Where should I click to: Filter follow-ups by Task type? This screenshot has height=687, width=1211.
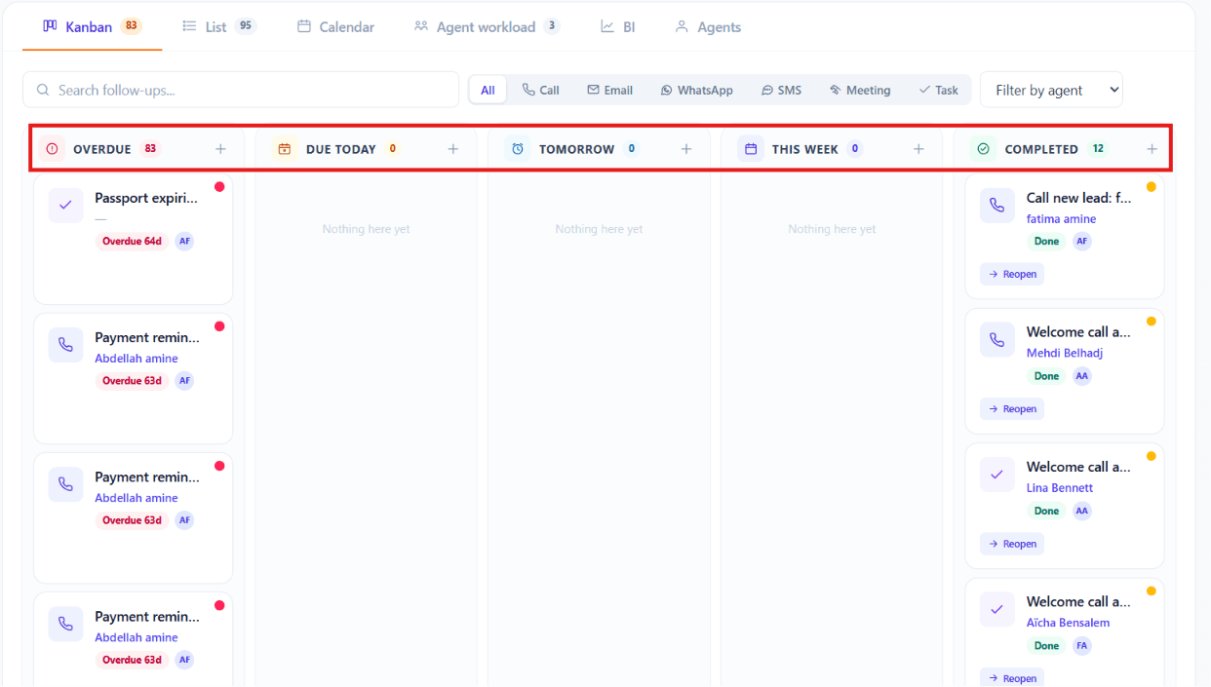point(938,90)
